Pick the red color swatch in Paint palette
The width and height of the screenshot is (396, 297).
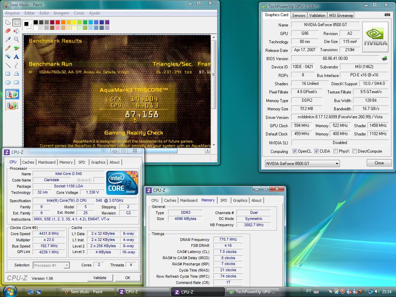[x=58, y=22]
